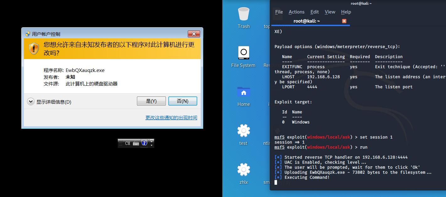The image size is (446, 197).
Task: Open the File menu in terminal
Action: (x=279, y=12)
